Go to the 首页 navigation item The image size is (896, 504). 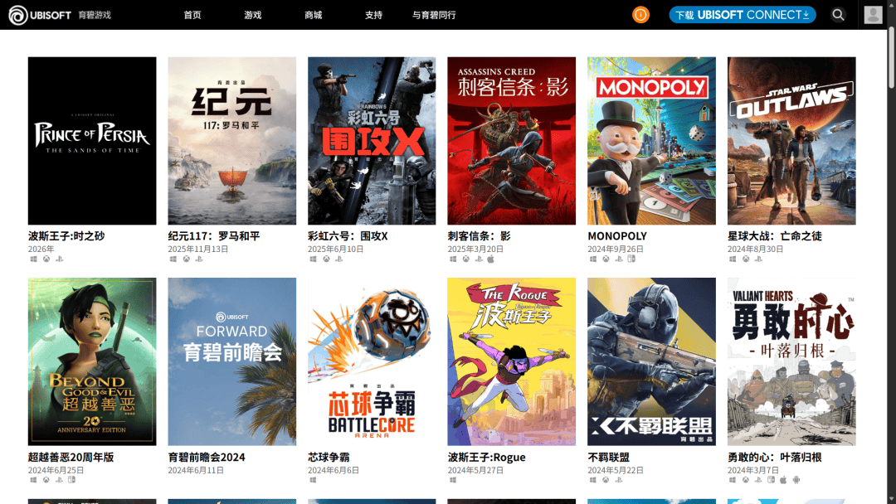[x=192, y=15]
